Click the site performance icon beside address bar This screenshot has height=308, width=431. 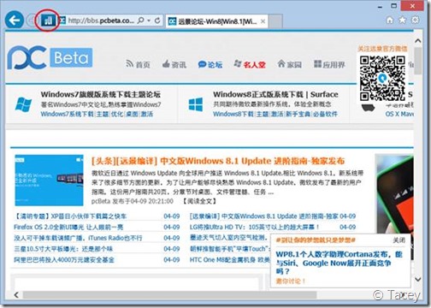coord(48,21)
